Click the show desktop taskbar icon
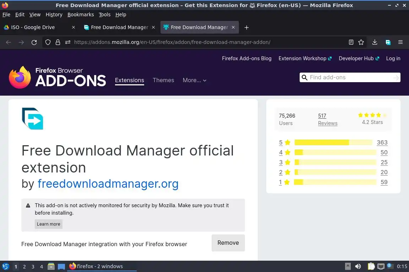Screen dimensions: 409x272 tap(61, 267)
